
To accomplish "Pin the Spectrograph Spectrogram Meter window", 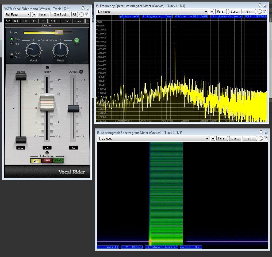I will (x=261, y=133).
